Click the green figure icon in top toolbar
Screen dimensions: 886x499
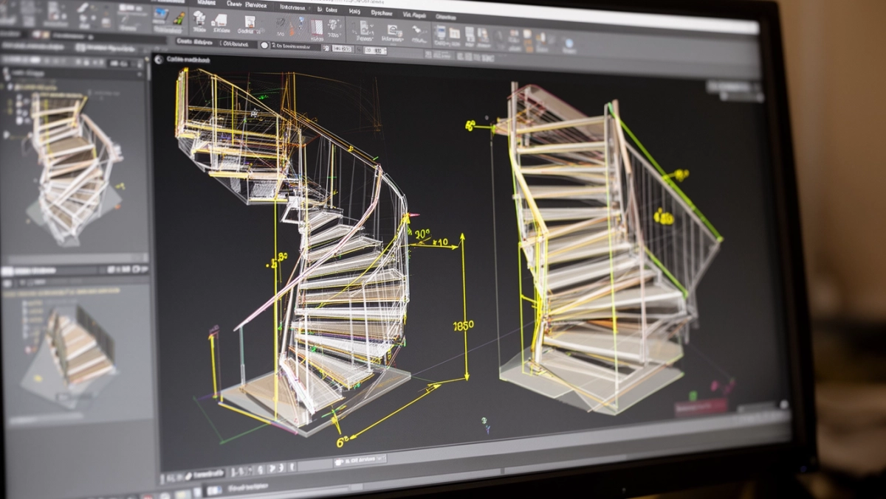(179, 18)
